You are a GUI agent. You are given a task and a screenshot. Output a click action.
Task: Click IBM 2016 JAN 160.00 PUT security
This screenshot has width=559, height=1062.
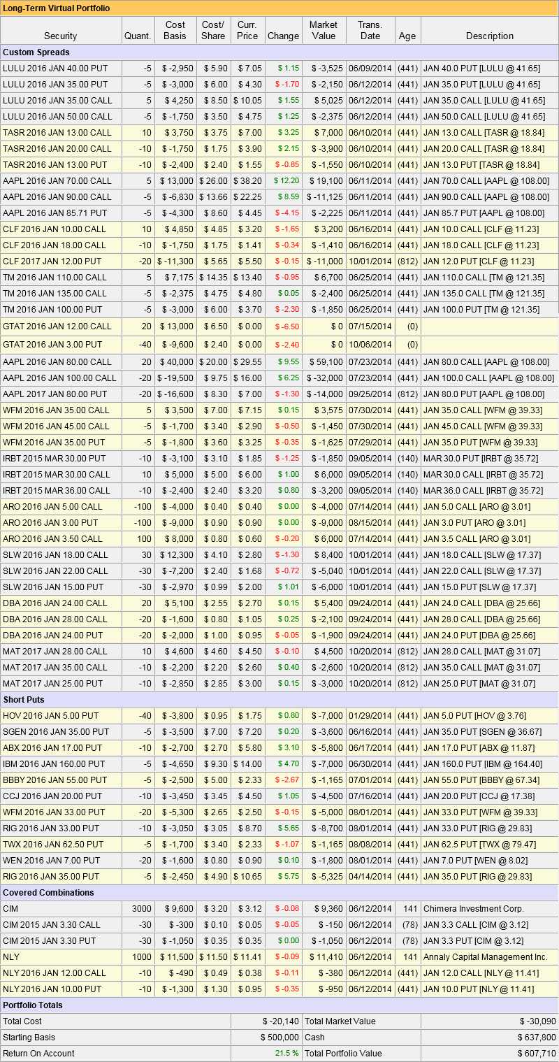54,764
